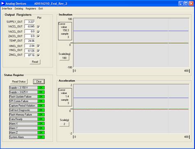Click the Supply < 3.150 V status row
195x149 pixels.
pyautogui.click(x=27, y=88)
